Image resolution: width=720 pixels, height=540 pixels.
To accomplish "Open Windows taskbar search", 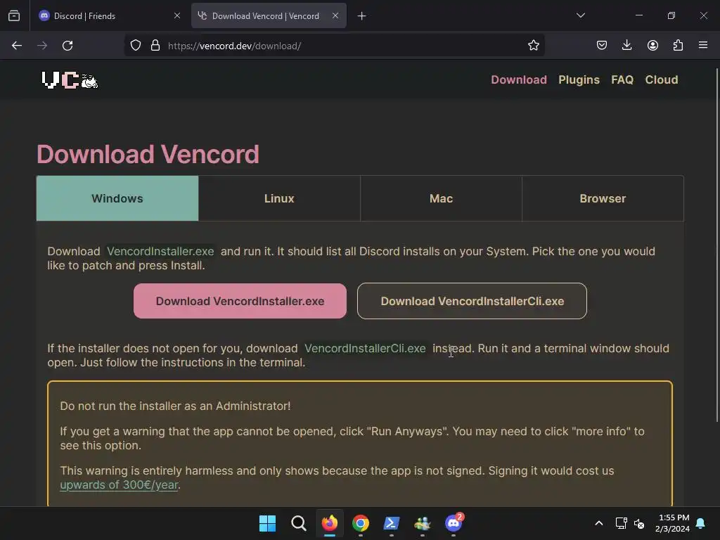I will [x=298, y=523].
